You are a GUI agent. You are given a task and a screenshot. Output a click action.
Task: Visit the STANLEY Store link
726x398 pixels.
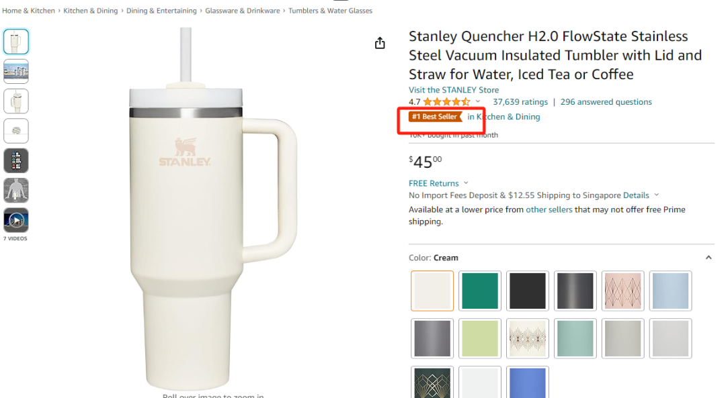(x=454, y=90)
